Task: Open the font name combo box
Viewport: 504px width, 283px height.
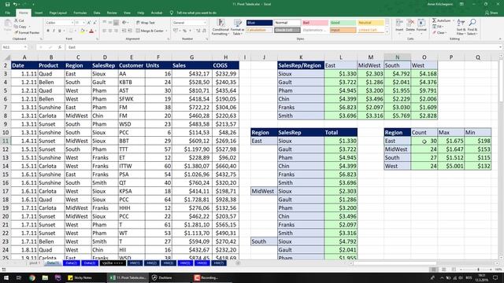Action: [x=60, y=23]
